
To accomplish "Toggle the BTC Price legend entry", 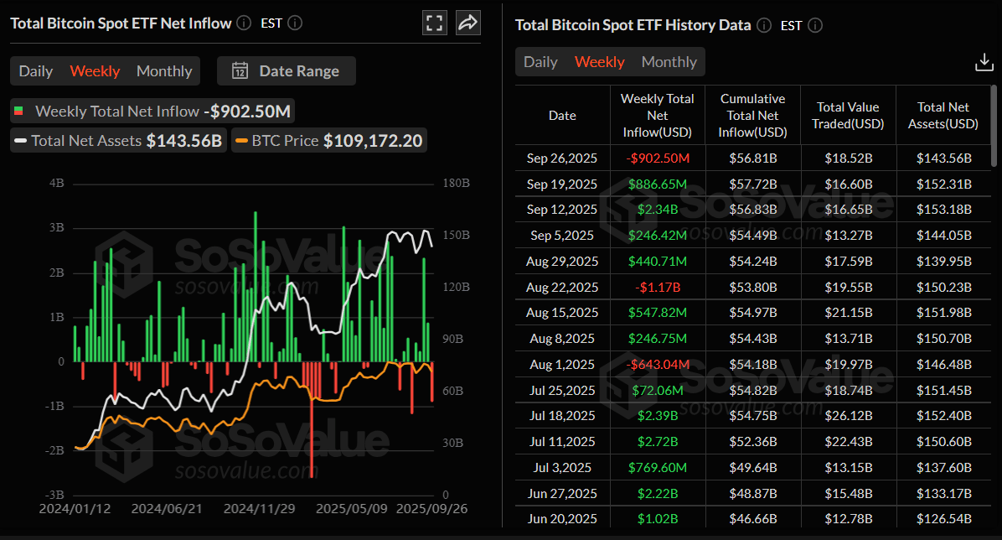I will click(326, 140).
